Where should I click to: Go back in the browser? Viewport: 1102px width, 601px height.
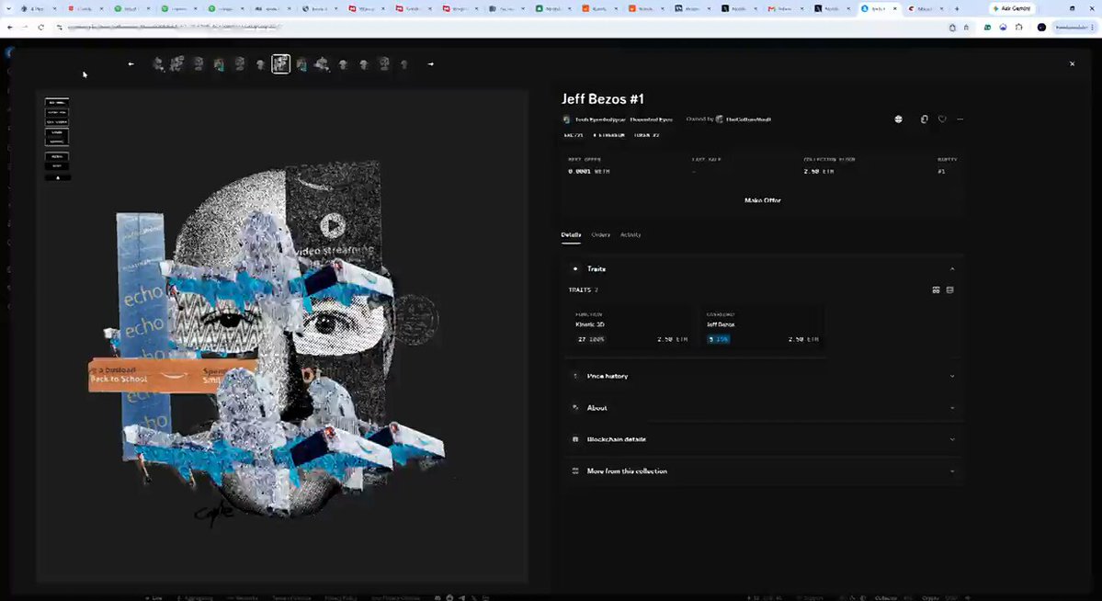(x=10, y=27)
